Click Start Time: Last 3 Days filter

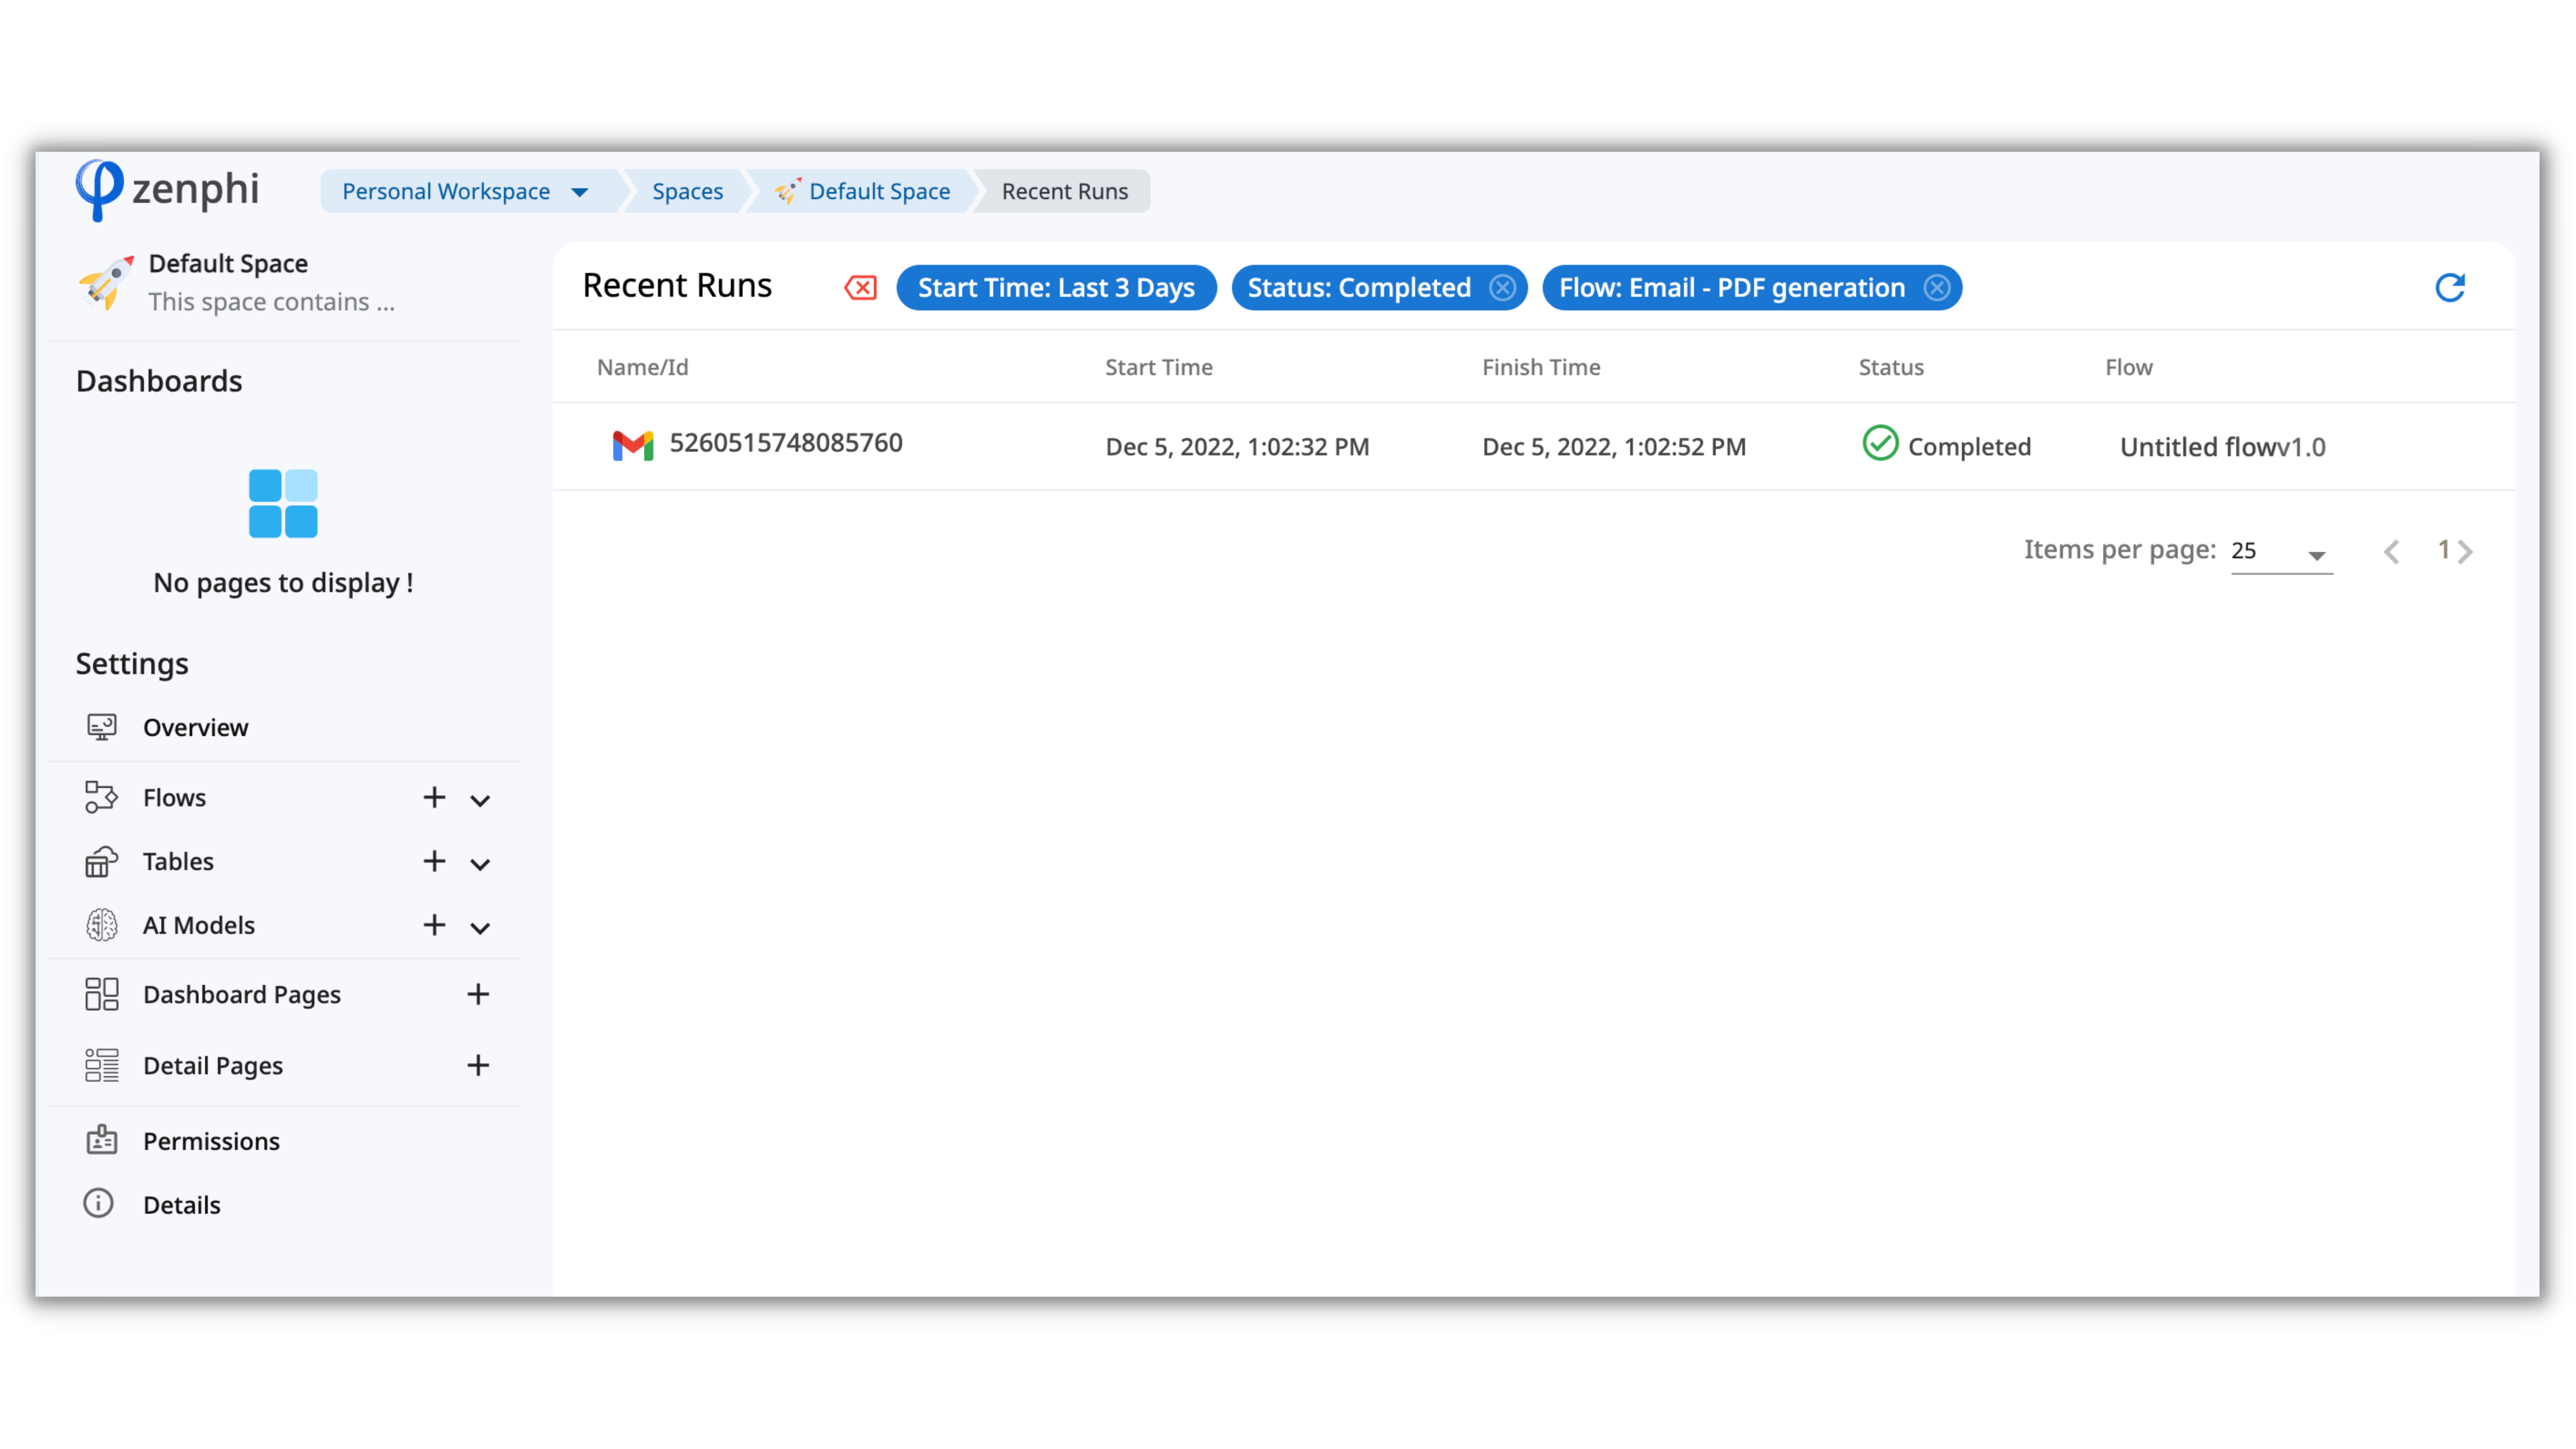[x=1056, y=288]
